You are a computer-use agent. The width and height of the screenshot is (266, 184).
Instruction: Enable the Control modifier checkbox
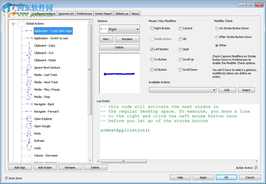181,28
